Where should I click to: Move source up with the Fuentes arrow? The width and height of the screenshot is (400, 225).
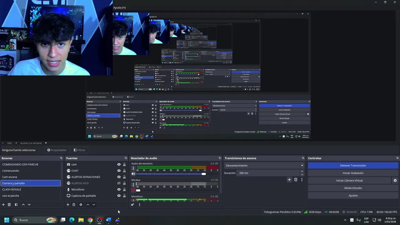click(x=88, y=205)
